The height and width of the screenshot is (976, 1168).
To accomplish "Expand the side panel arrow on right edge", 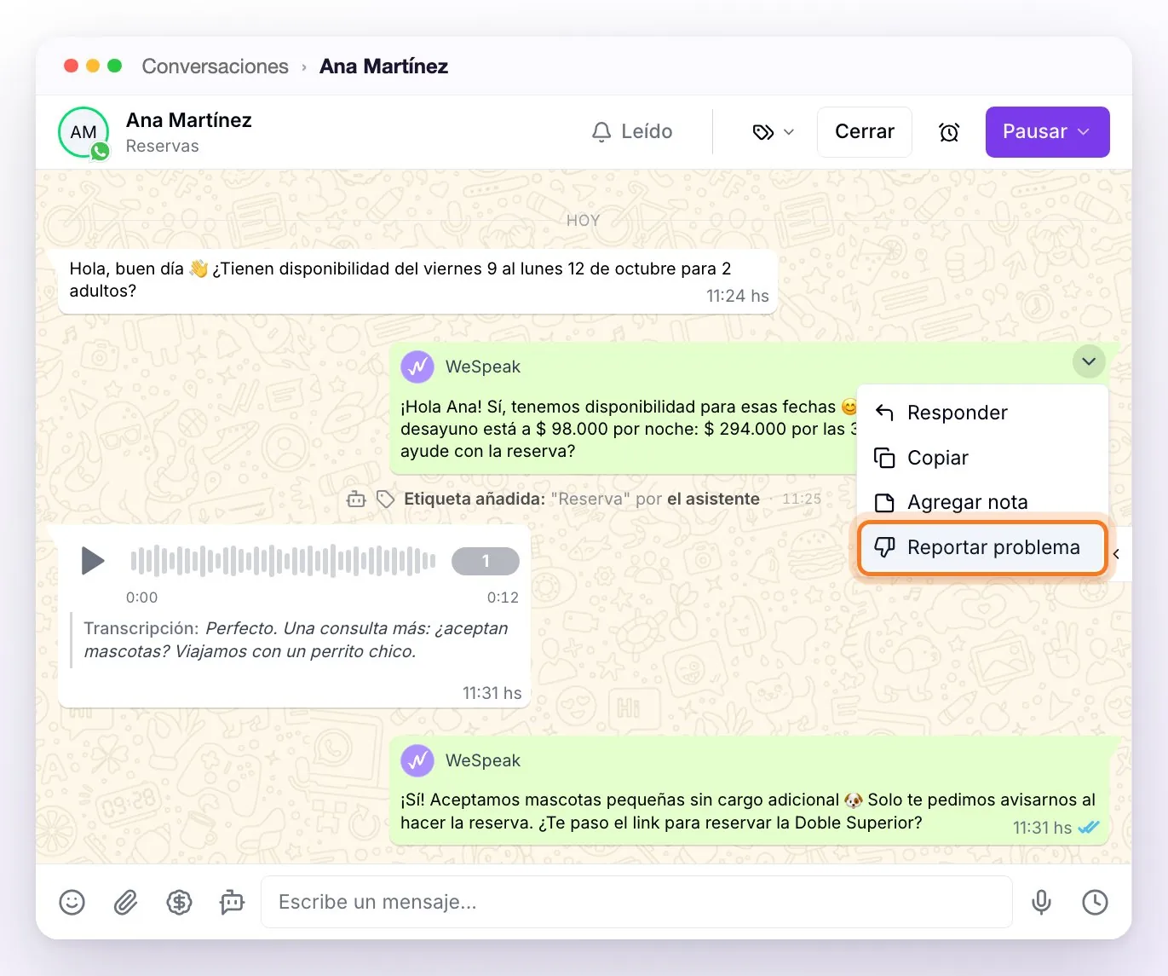I will [1117, 554].
